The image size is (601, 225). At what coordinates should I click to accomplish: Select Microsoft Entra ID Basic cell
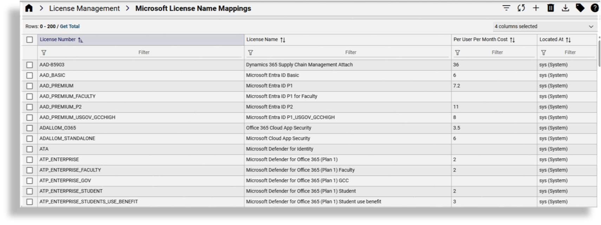click(x=348, y=75)
